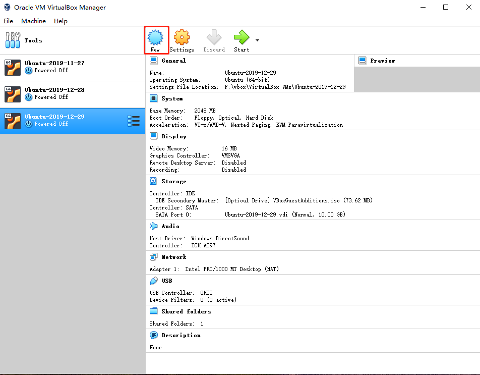Click the General section icon
This screenshot has width=480, height=375.
(x=153, y=61)
